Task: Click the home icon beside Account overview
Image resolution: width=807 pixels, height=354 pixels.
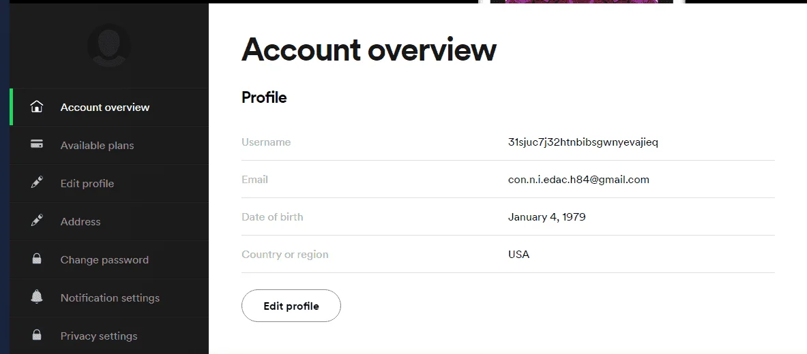Action: [37, 107]
